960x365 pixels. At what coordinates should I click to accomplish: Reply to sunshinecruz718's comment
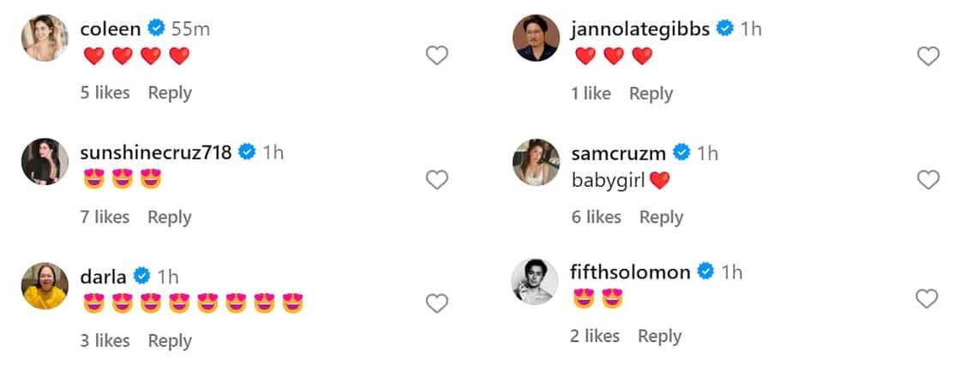click(170, 217)
